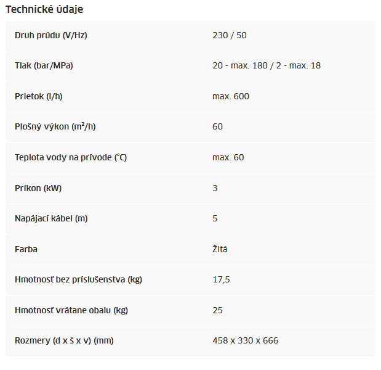Click the Plošný výkon value 60
381x370 pixels.
click(x=217, y=126)
